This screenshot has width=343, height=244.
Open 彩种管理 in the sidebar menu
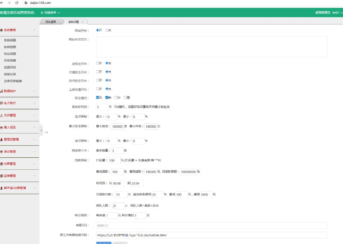(10, 47)
